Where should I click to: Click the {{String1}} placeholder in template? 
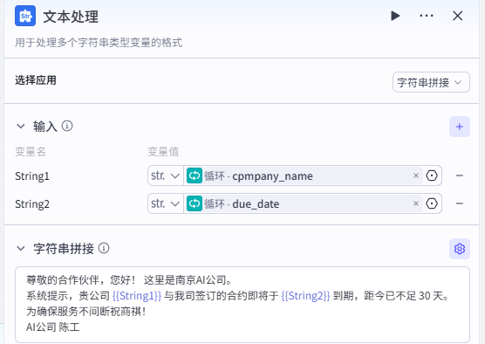point(137,296)
